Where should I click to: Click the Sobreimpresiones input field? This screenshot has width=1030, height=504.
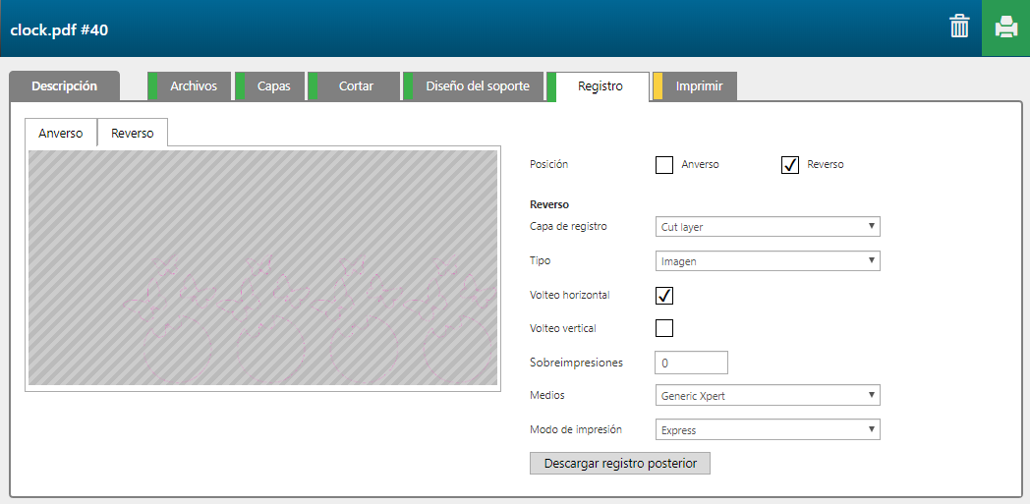[691, 363]
